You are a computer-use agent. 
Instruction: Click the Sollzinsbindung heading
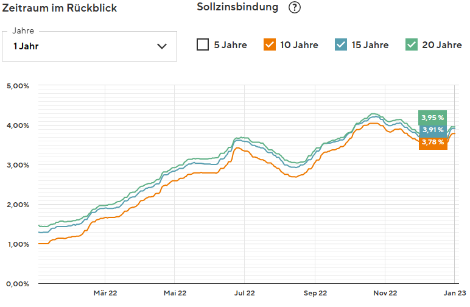click(237, 7)
